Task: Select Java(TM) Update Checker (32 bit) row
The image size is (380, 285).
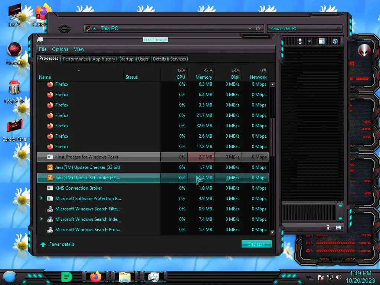Action: [x=153, y=167]
